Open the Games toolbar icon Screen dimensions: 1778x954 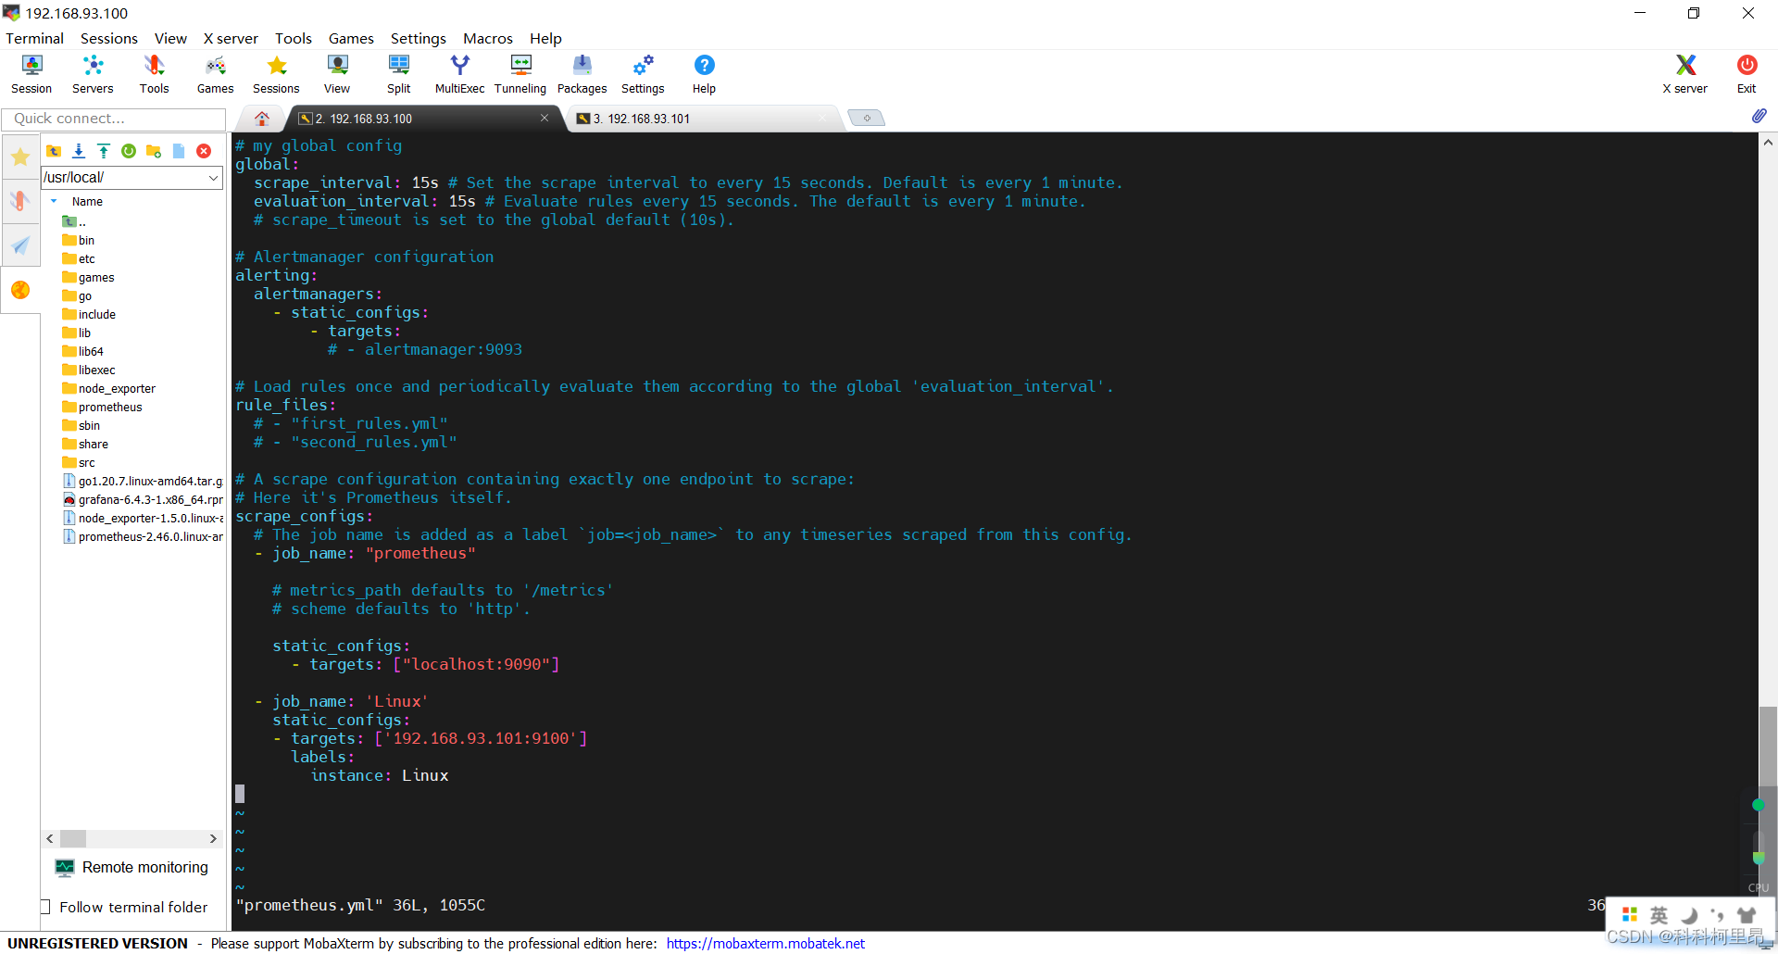pos(215,74)
